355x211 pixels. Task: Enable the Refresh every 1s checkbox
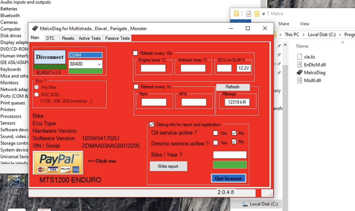[x=136, y=87]
